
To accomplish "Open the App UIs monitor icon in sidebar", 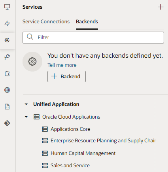I will 7,7.
